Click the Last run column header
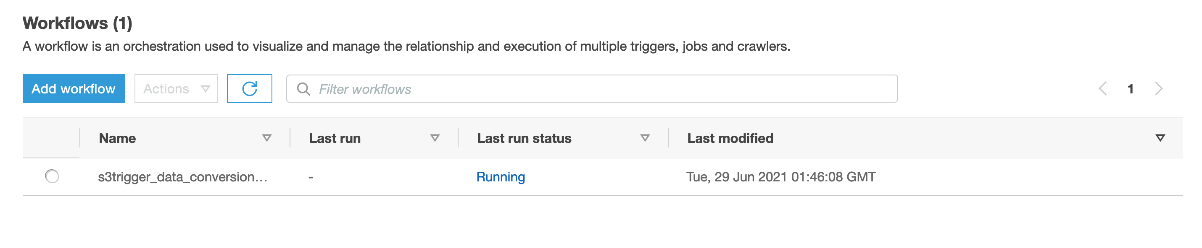 pyautogui.click(x=335, y=138)
